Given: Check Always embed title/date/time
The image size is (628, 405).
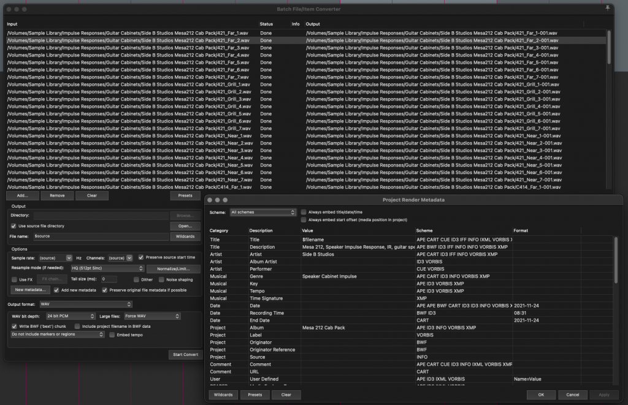Looking at the screenshot, I should (x=304, y=213).
